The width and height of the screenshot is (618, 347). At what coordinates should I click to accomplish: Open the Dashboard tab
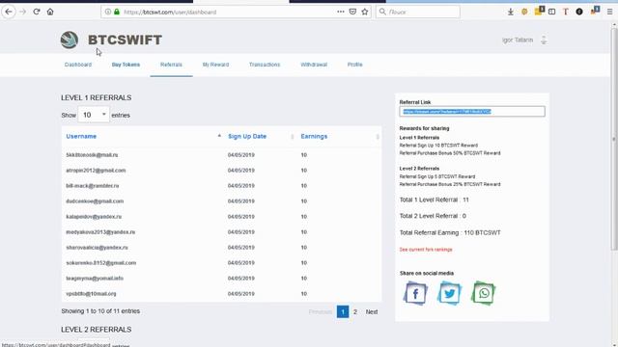78,65
